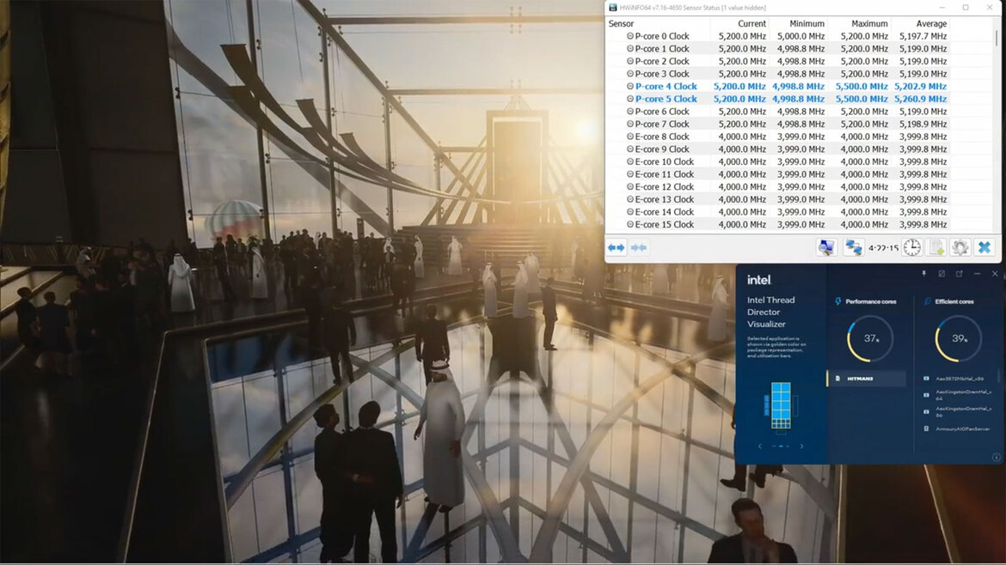The image size is (1006, 565).
Task: Click the greyed collapse arrows icon in HWiNFO
Action: point(639,247)
